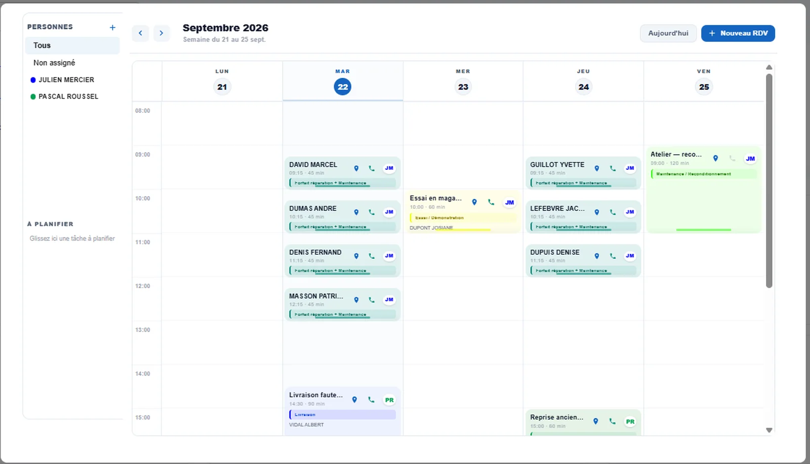Click Maintenance / Reconditionnement tag
This screenshot has height=464, width=810.
[x=704, y=174]
